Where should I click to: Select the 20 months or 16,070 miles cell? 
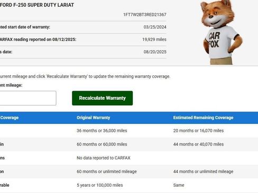(198, 131)
